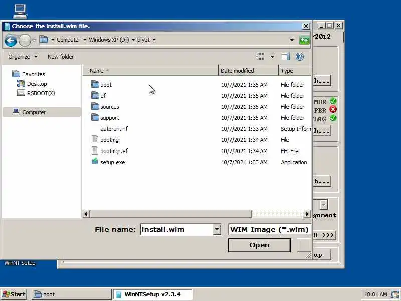Click the File name input field
The height and width of the screenshot is (301, 401).
pyautogui.click(x=177, y=229)
